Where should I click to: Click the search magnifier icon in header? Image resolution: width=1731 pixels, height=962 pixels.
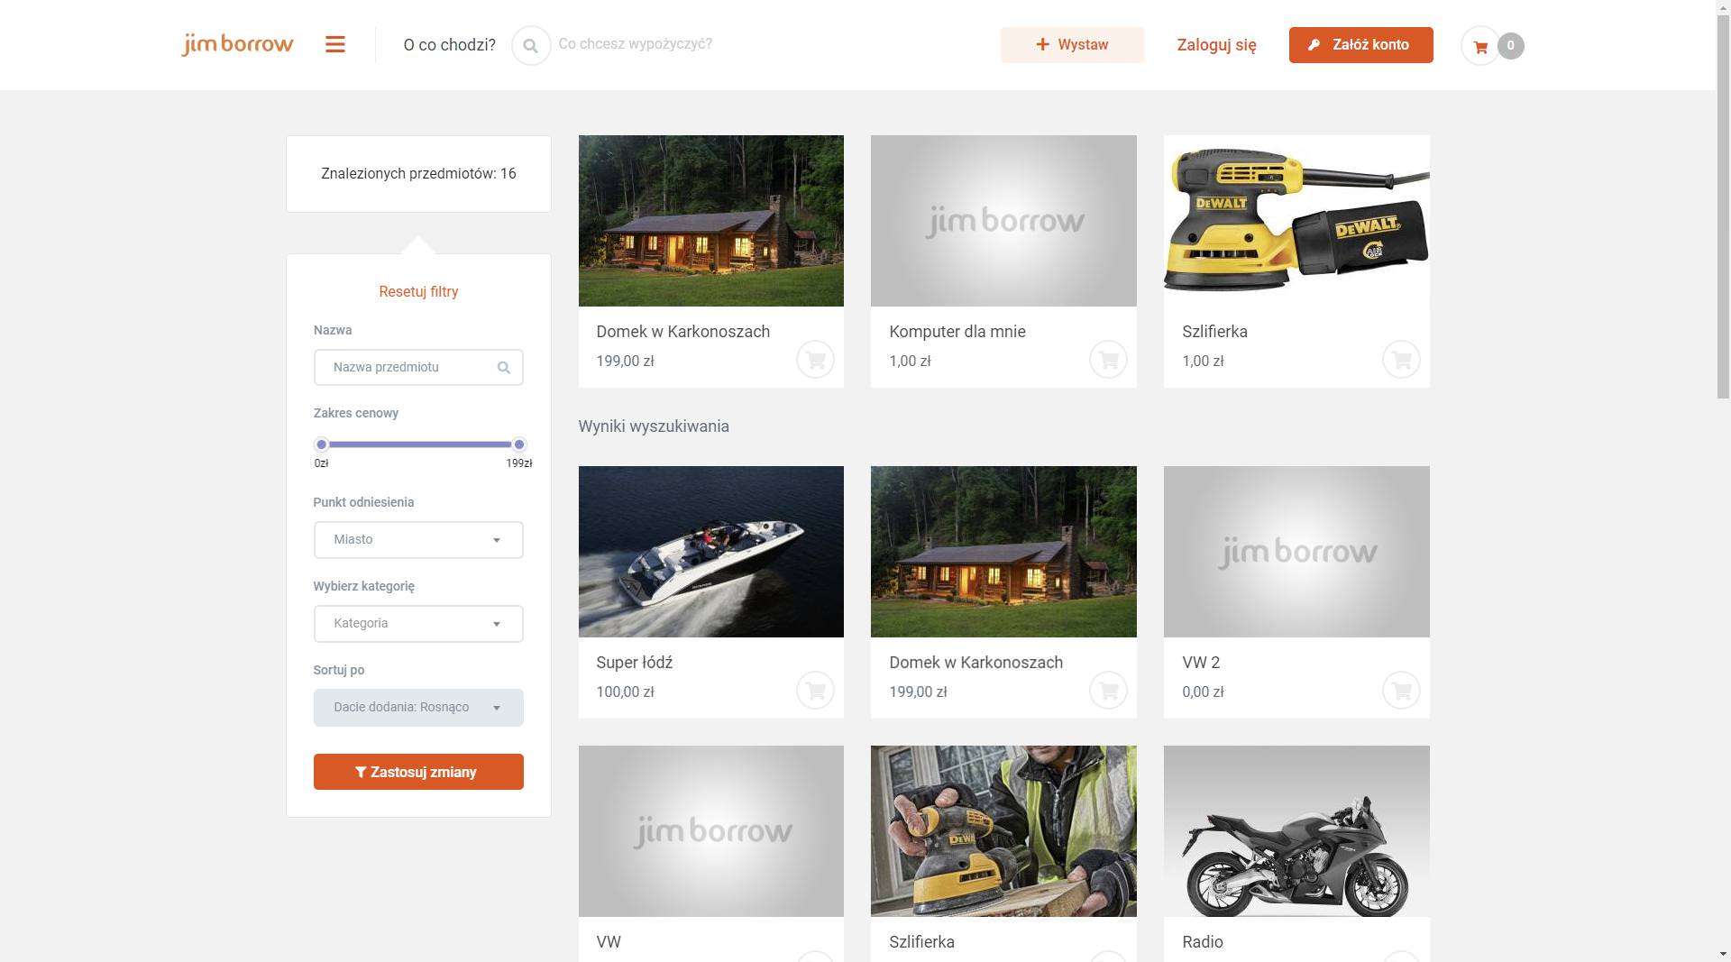531,45
